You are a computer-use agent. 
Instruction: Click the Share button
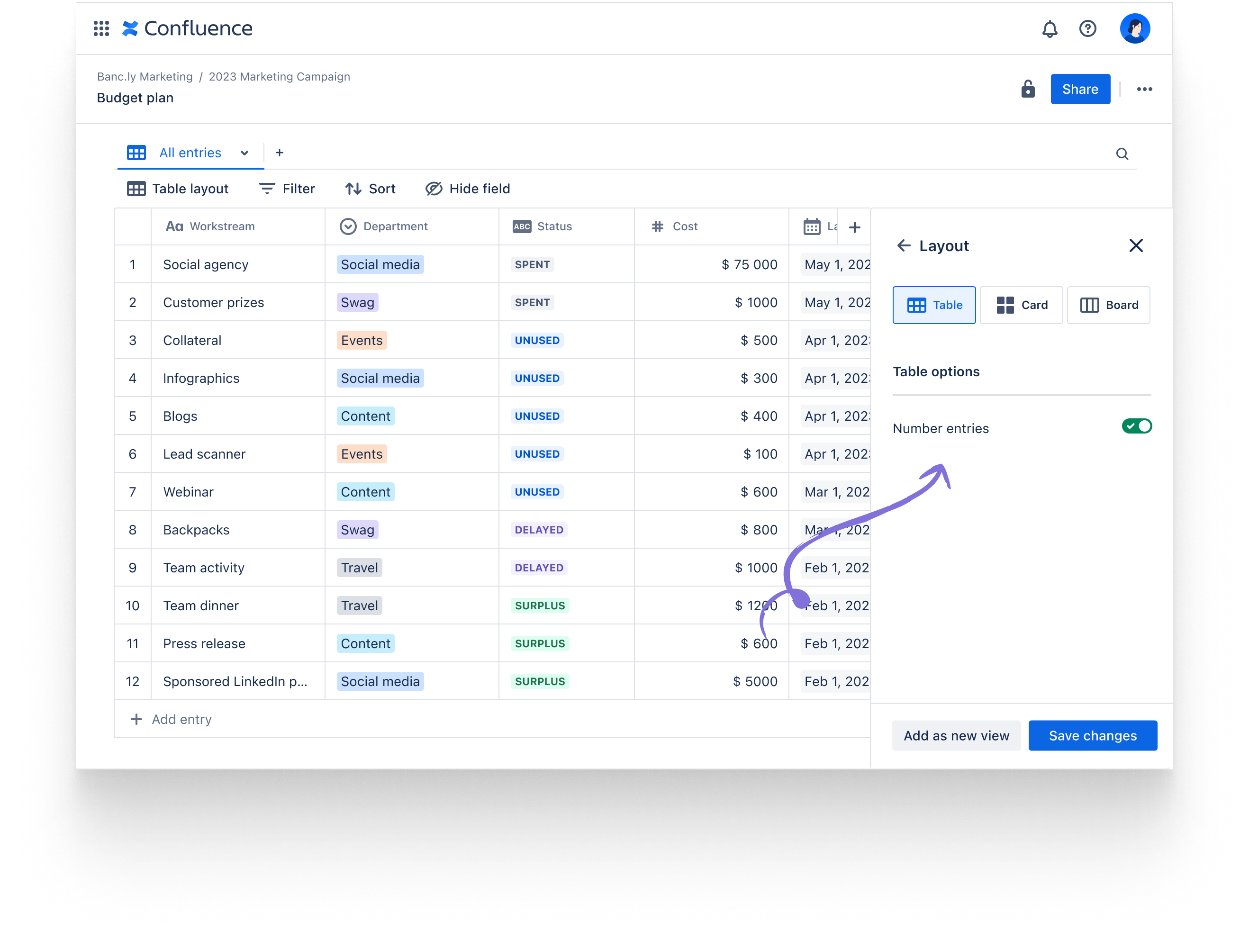pyautogui.click(x=1079, y=89)
